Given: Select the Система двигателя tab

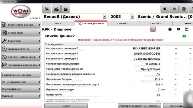Looking at the screenshot, I should (x=91, y=23).
